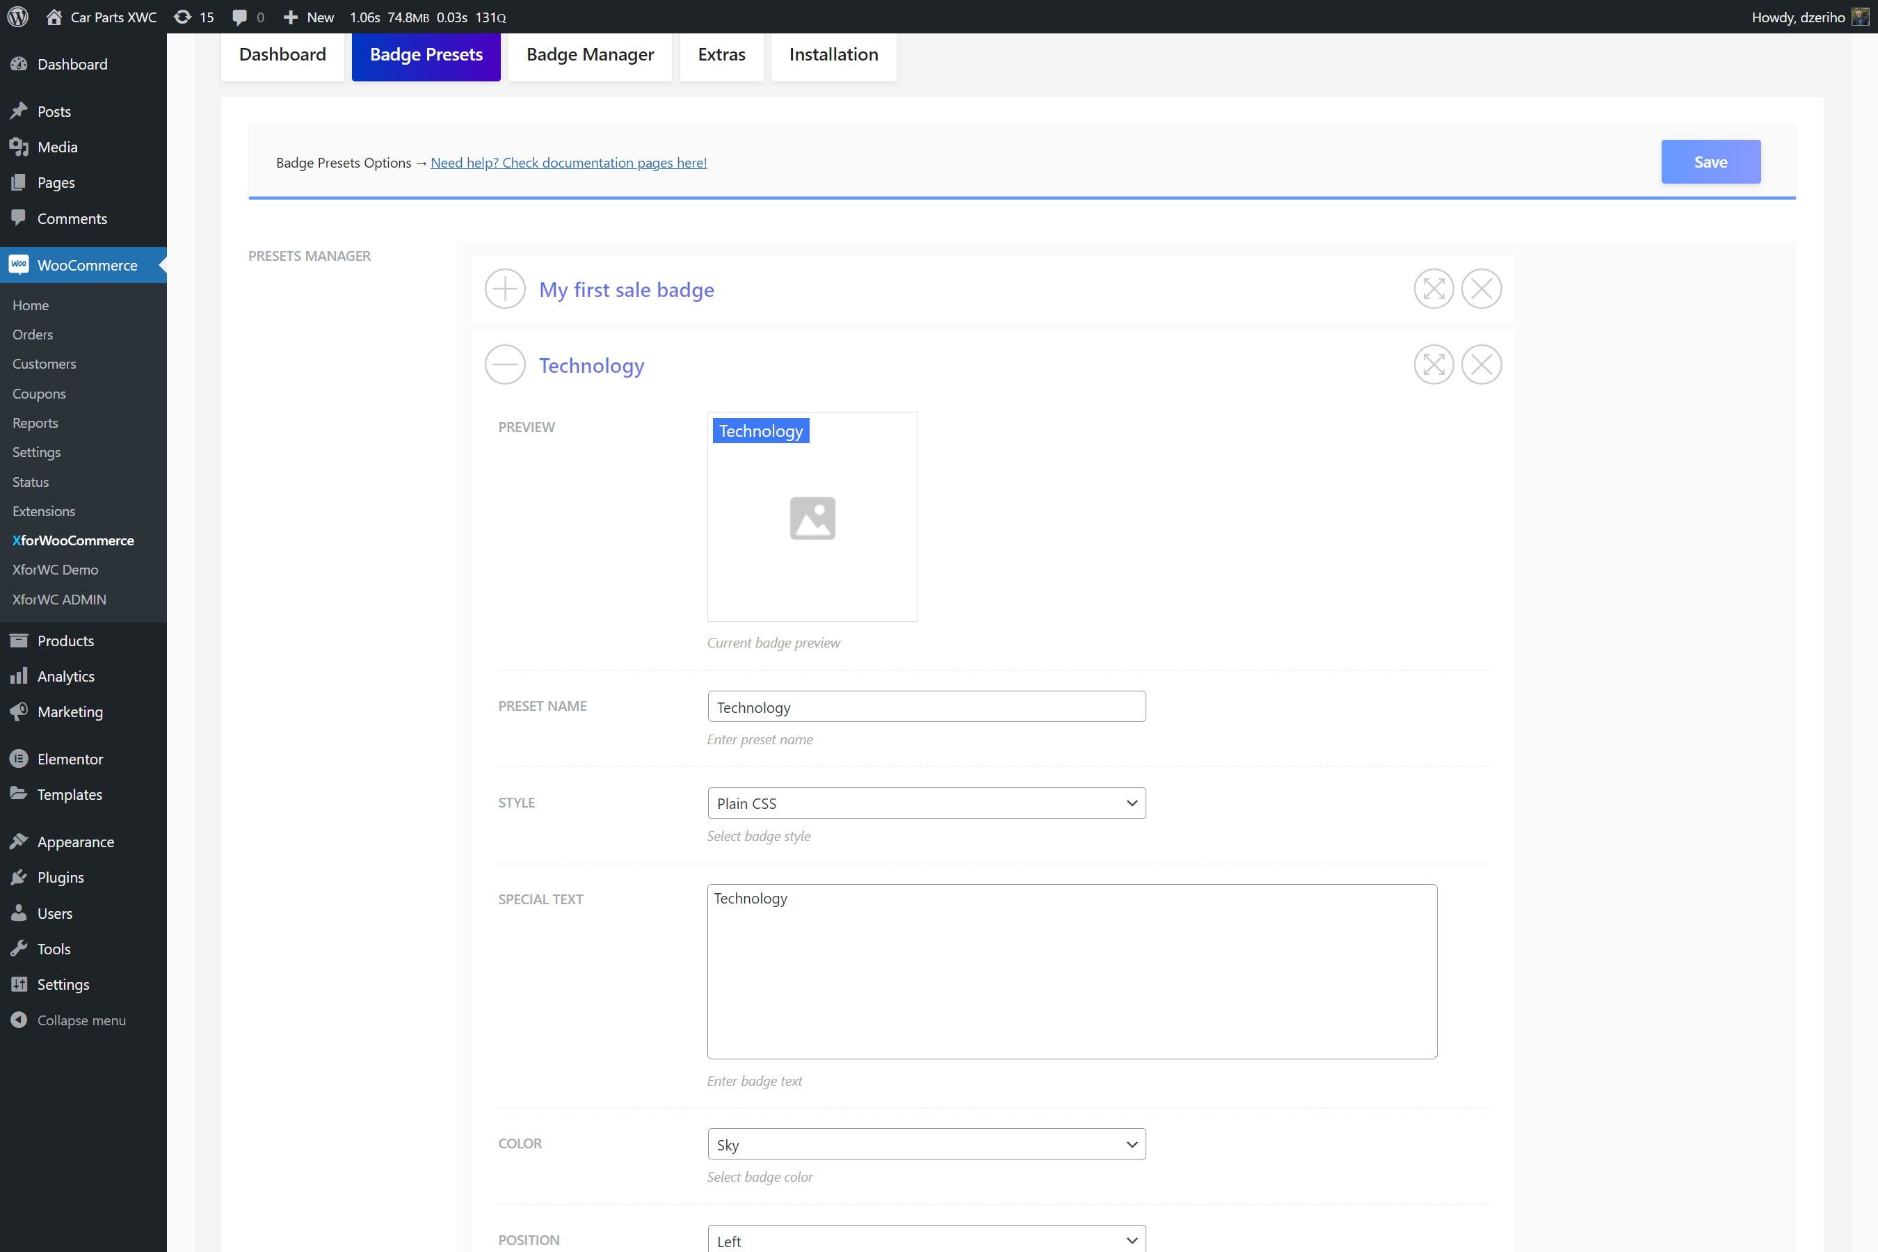Open the updates icon showing 15

click(193, 17)
